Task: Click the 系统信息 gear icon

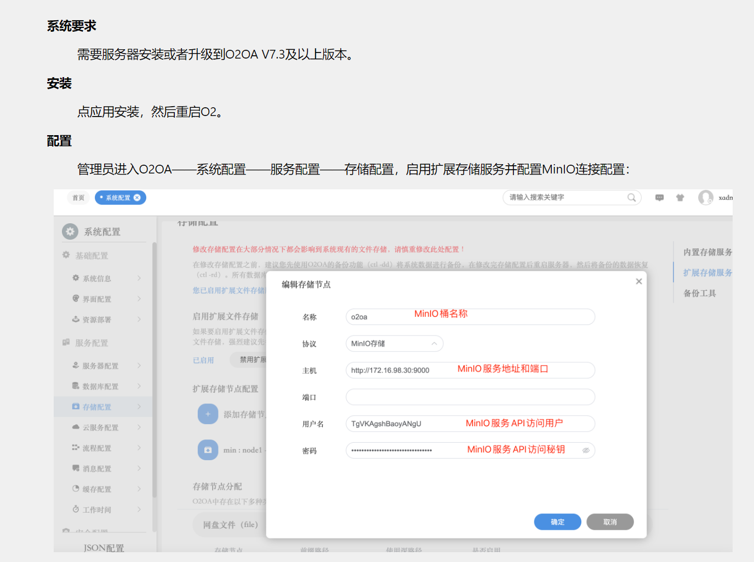Action: pos(76,278)
